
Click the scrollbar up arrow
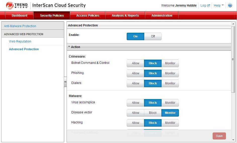233,24
